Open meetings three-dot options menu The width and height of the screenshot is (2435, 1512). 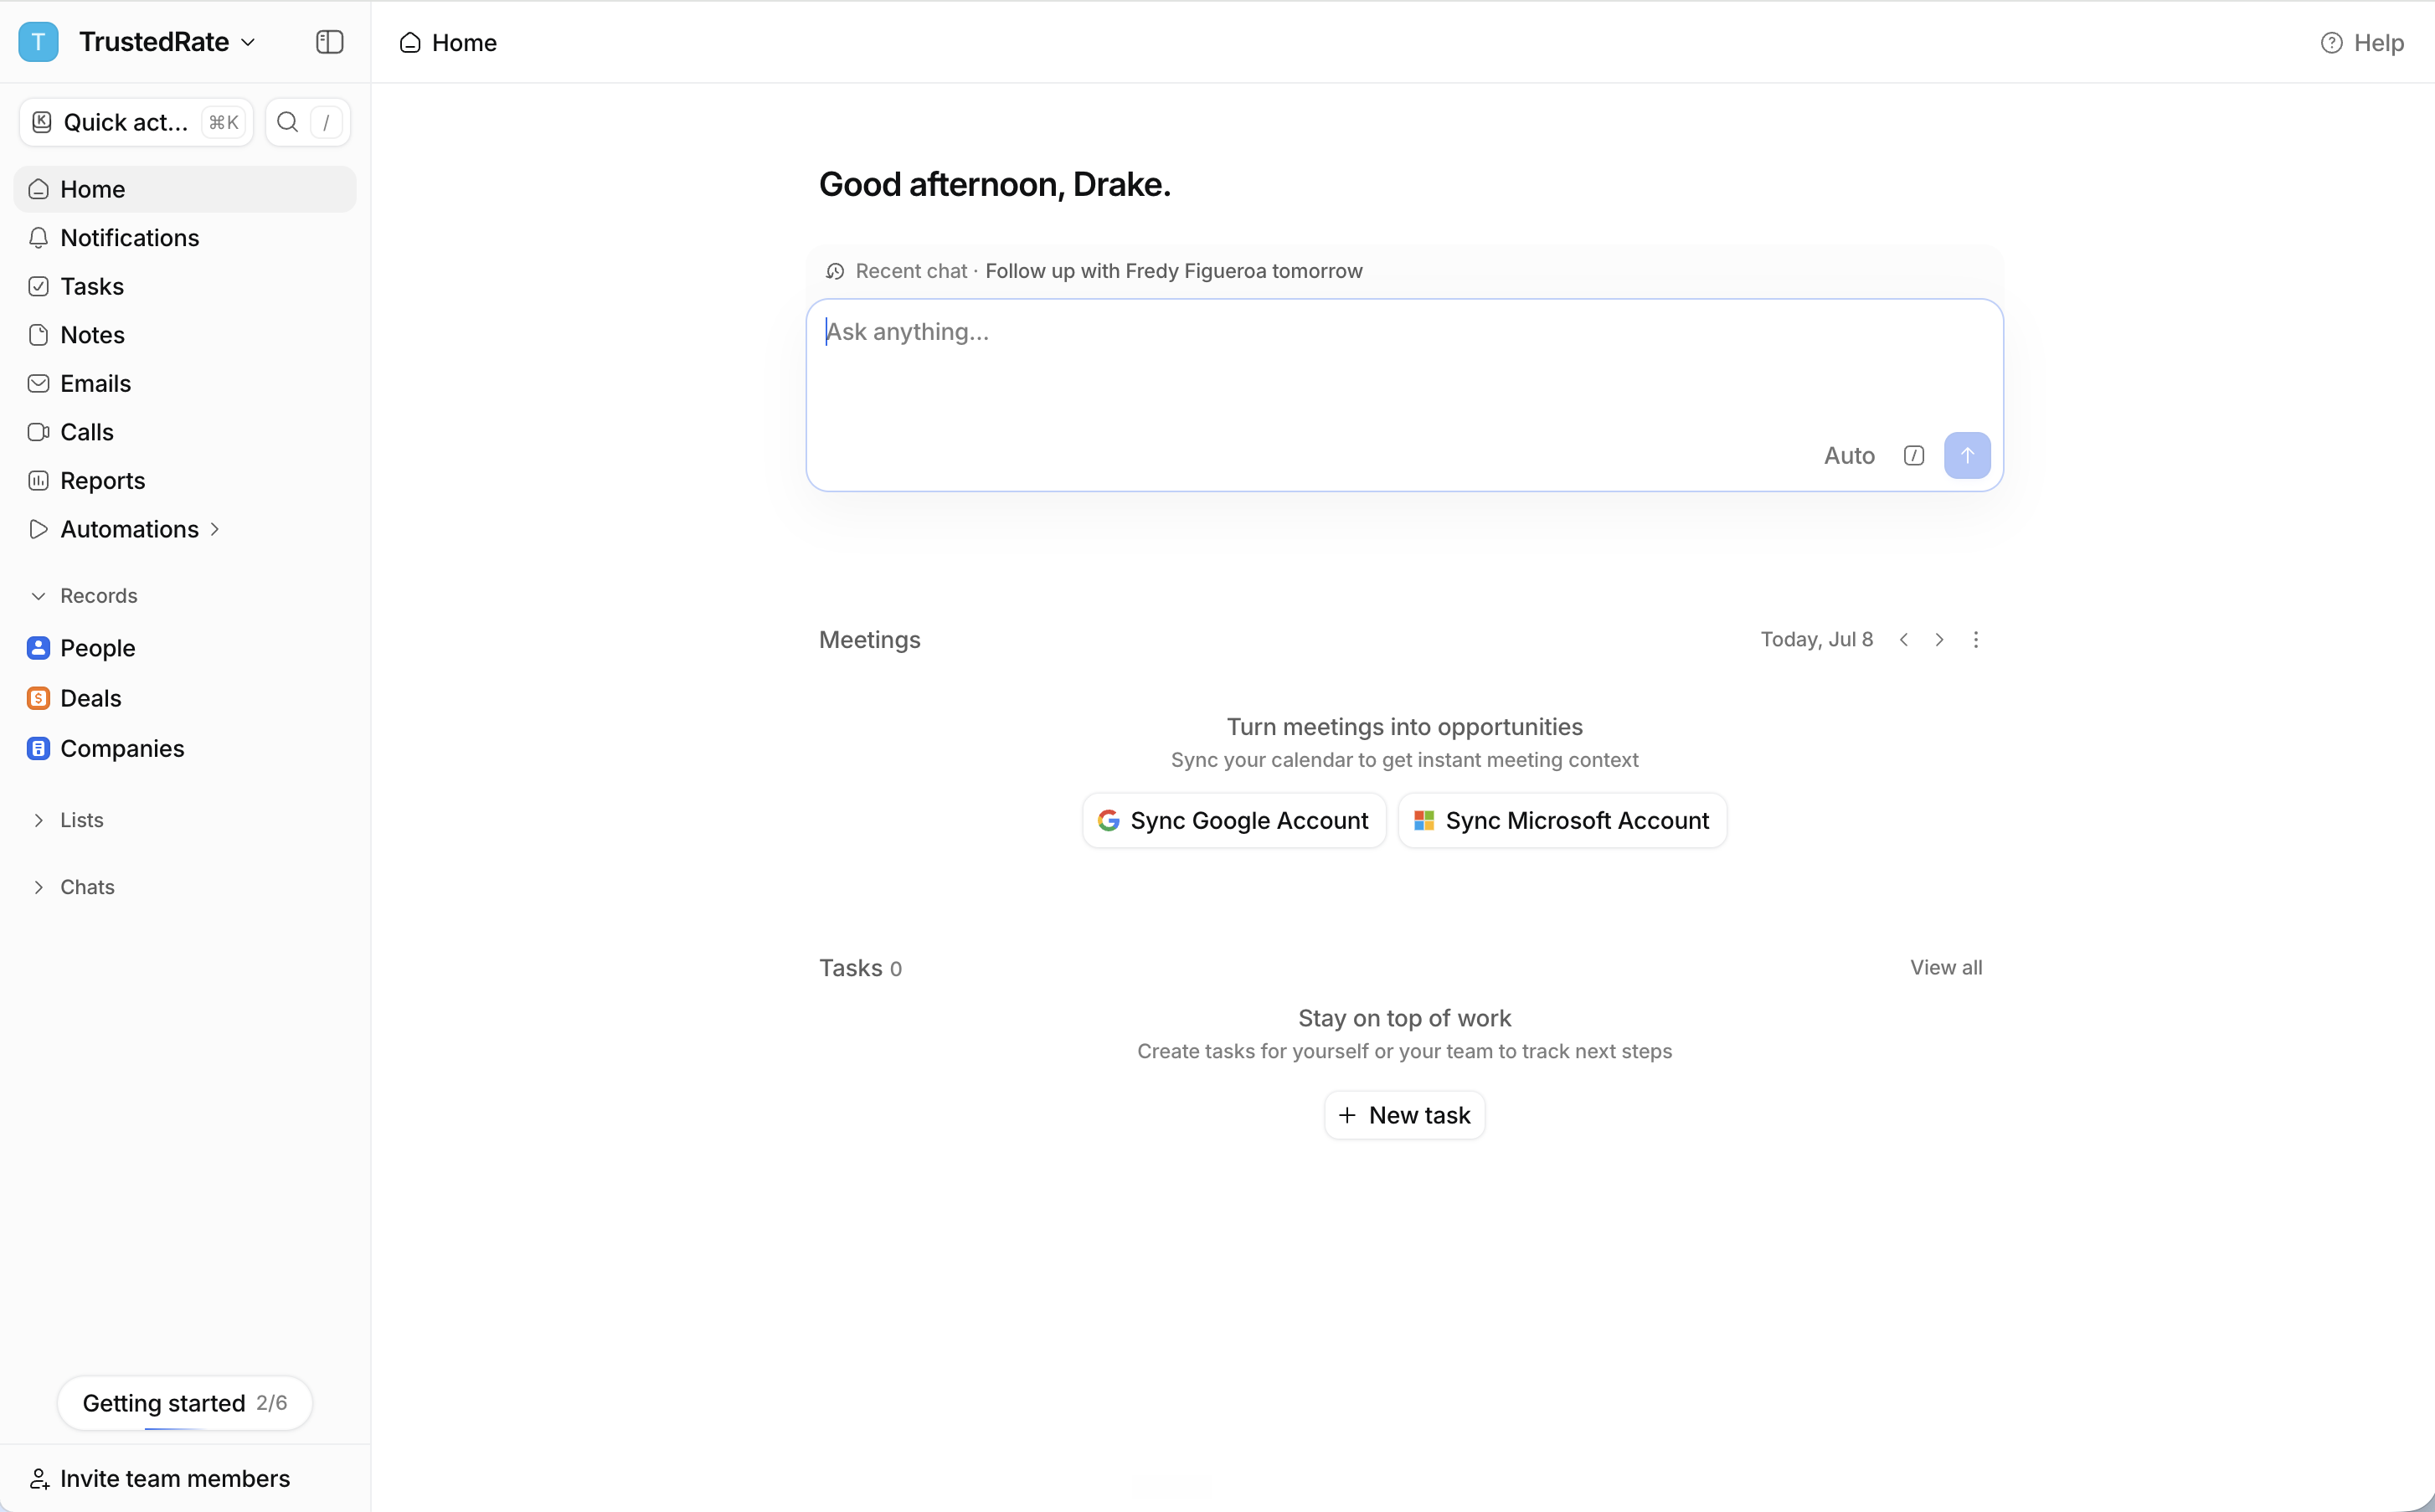[1975, 640]
